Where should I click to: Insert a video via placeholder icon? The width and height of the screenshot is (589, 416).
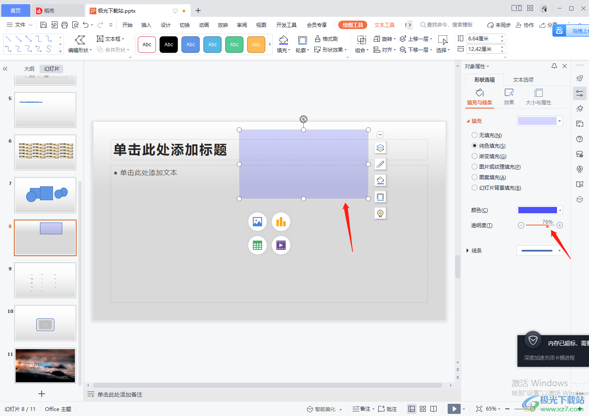click(x=281, y=245)
